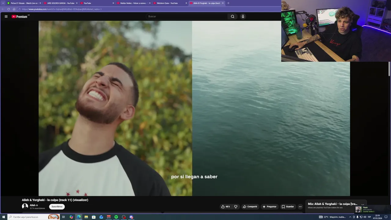Launch Copilot from the taskbar

click(71, 217)
